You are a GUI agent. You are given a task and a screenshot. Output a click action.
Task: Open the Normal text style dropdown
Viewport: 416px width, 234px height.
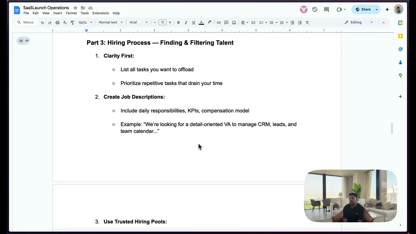coord(110,22)
